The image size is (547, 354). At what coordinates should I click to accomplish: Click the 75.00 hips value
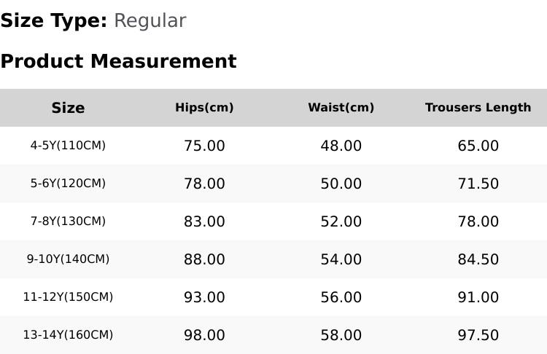click(204, 146)
